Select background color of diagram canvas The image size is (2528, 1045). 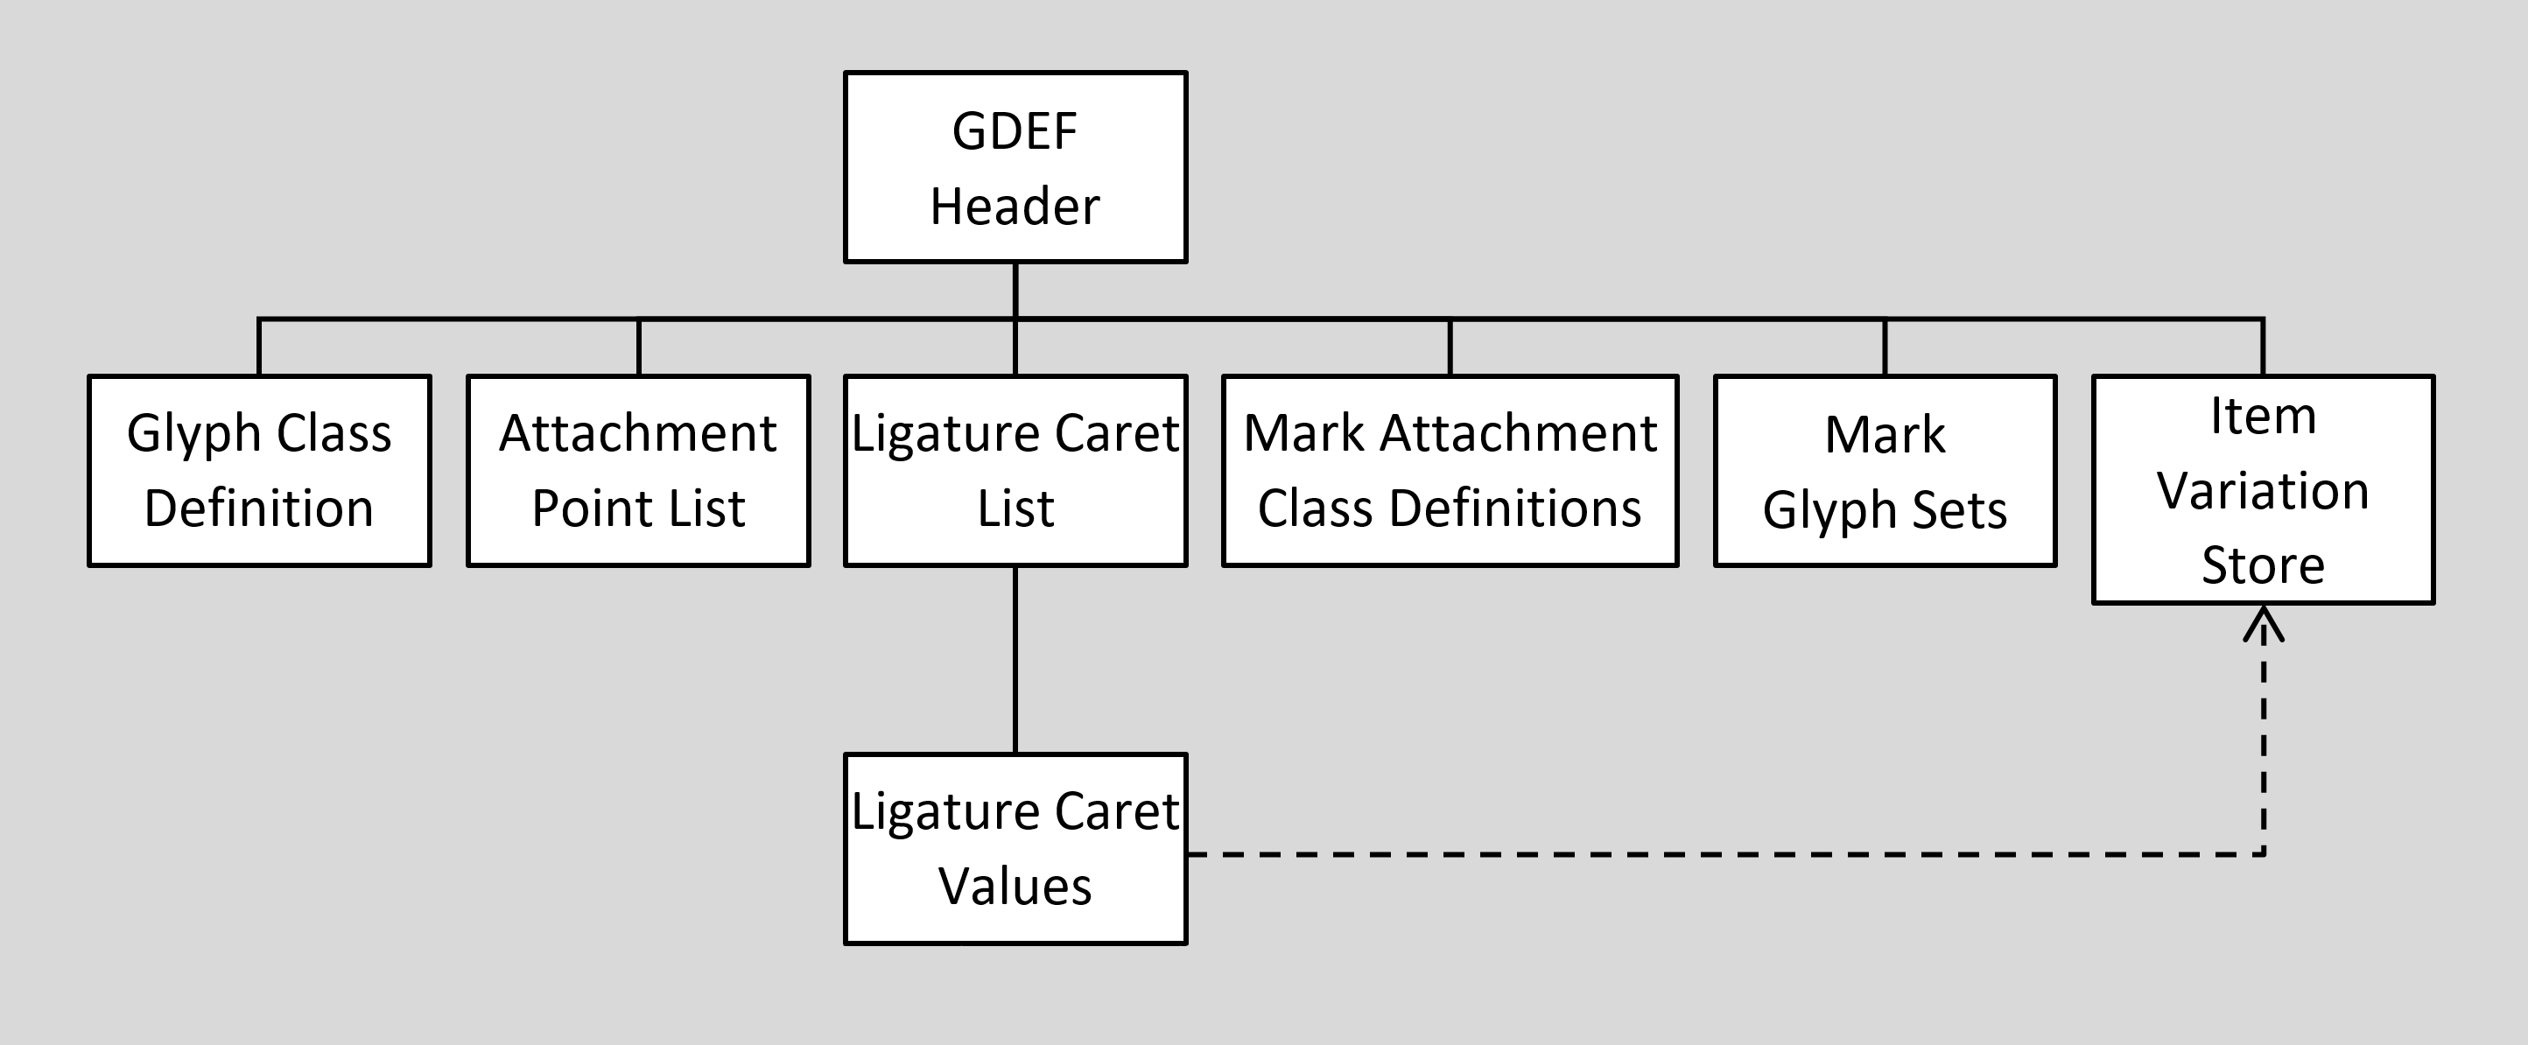[x=81, y=81]
